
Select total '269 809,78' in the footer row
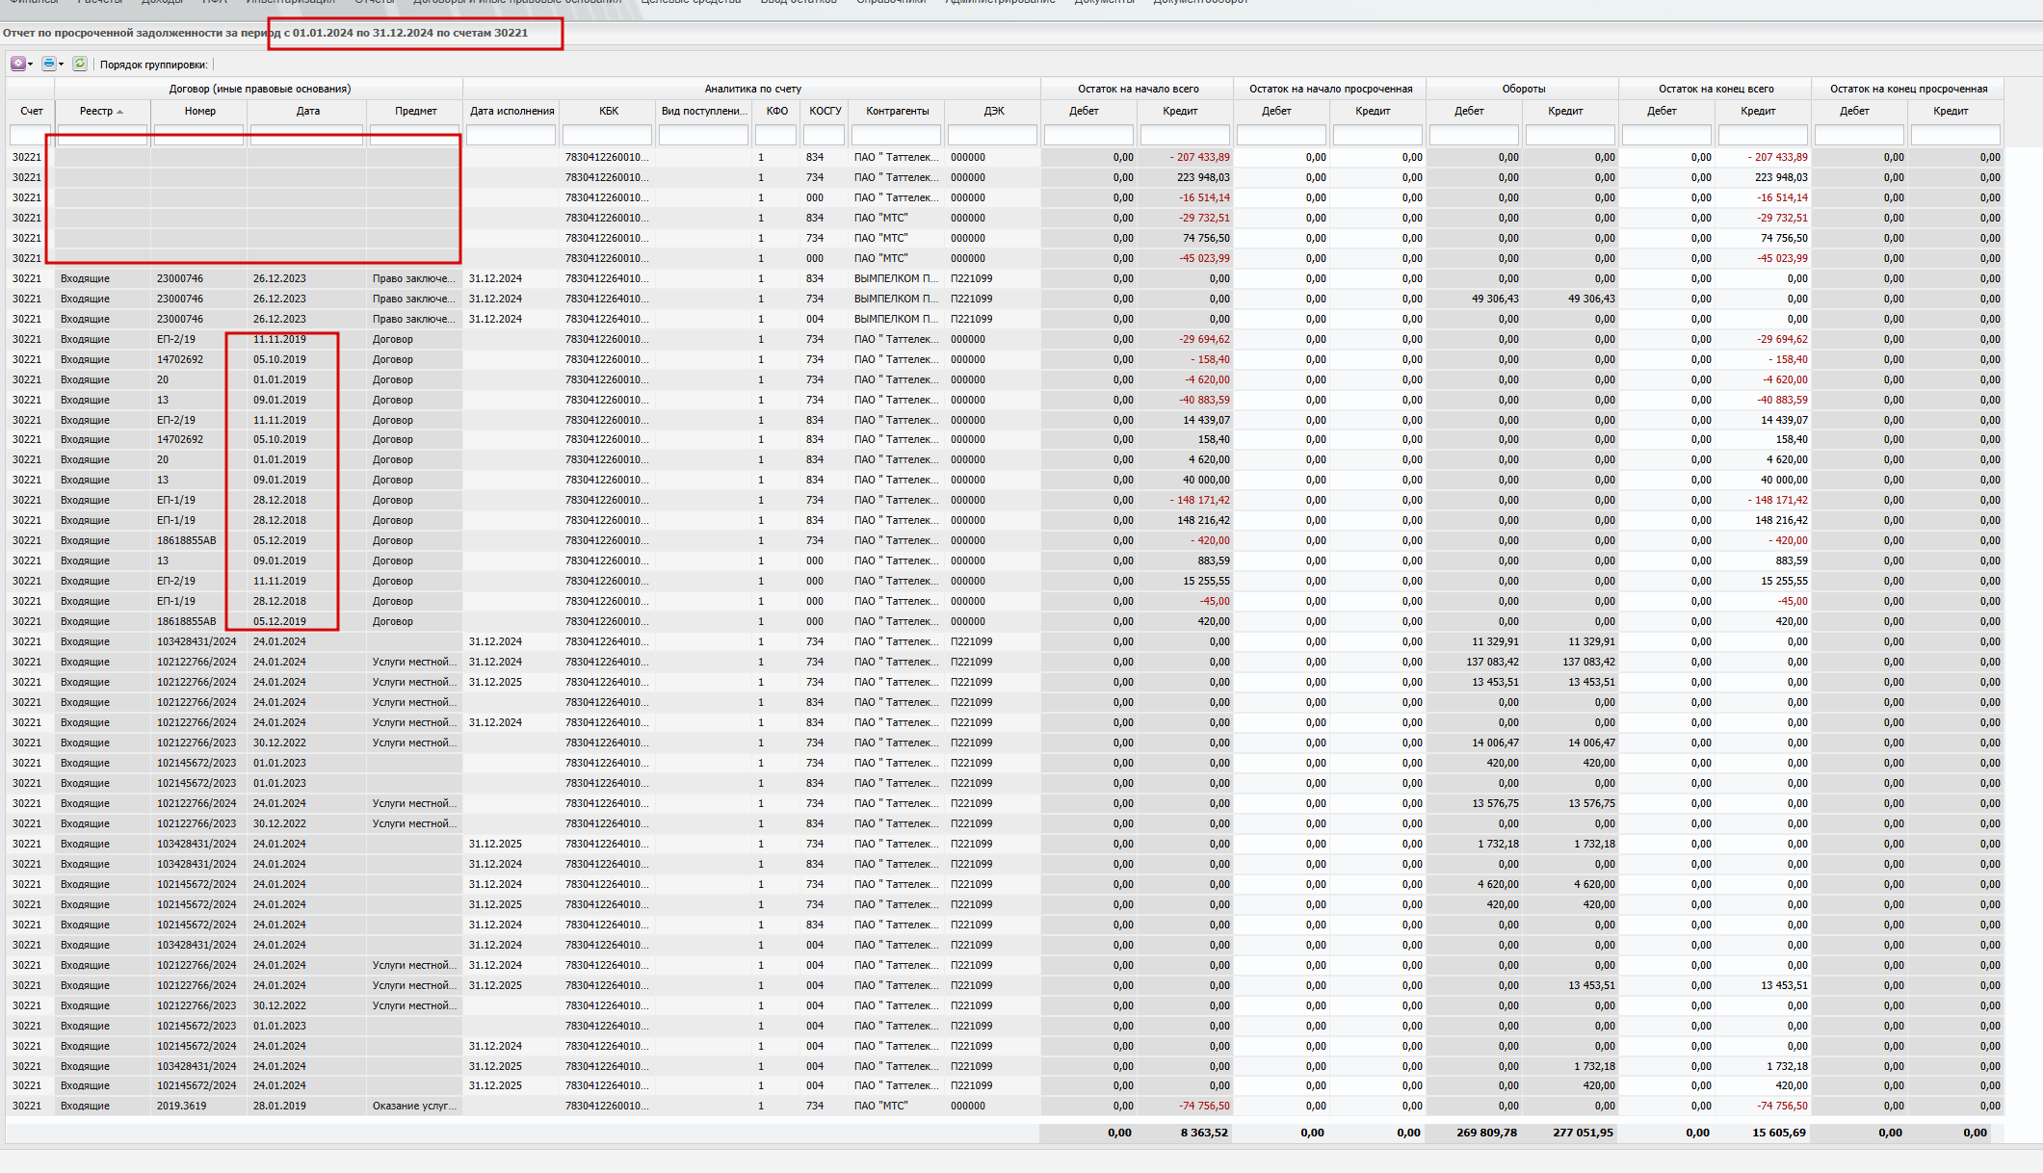point(1486,1133)
